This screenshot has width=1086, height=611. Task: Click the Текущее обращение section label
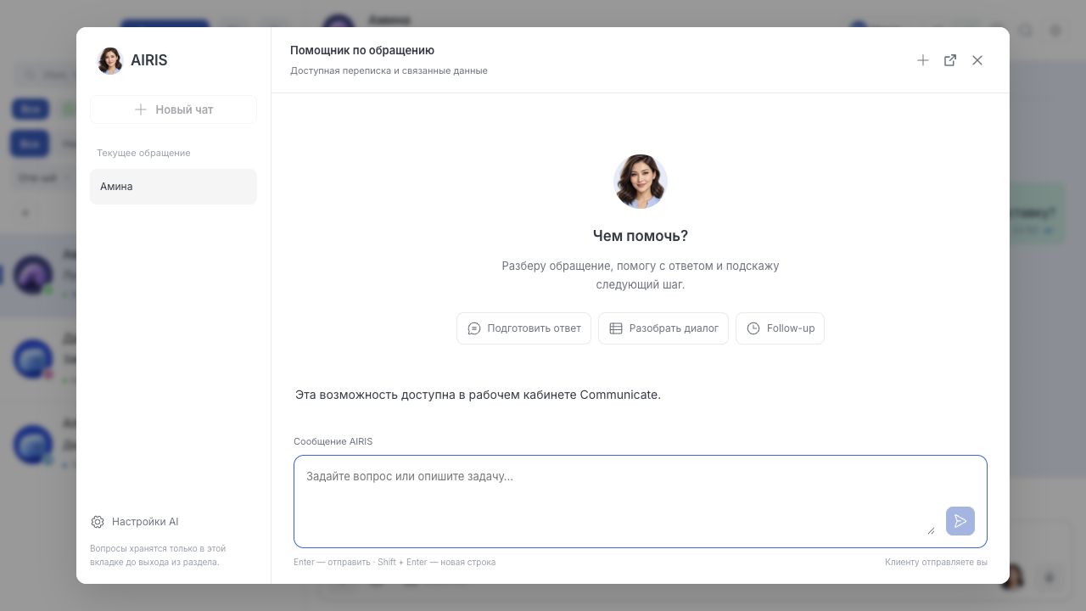coord(143,153)
